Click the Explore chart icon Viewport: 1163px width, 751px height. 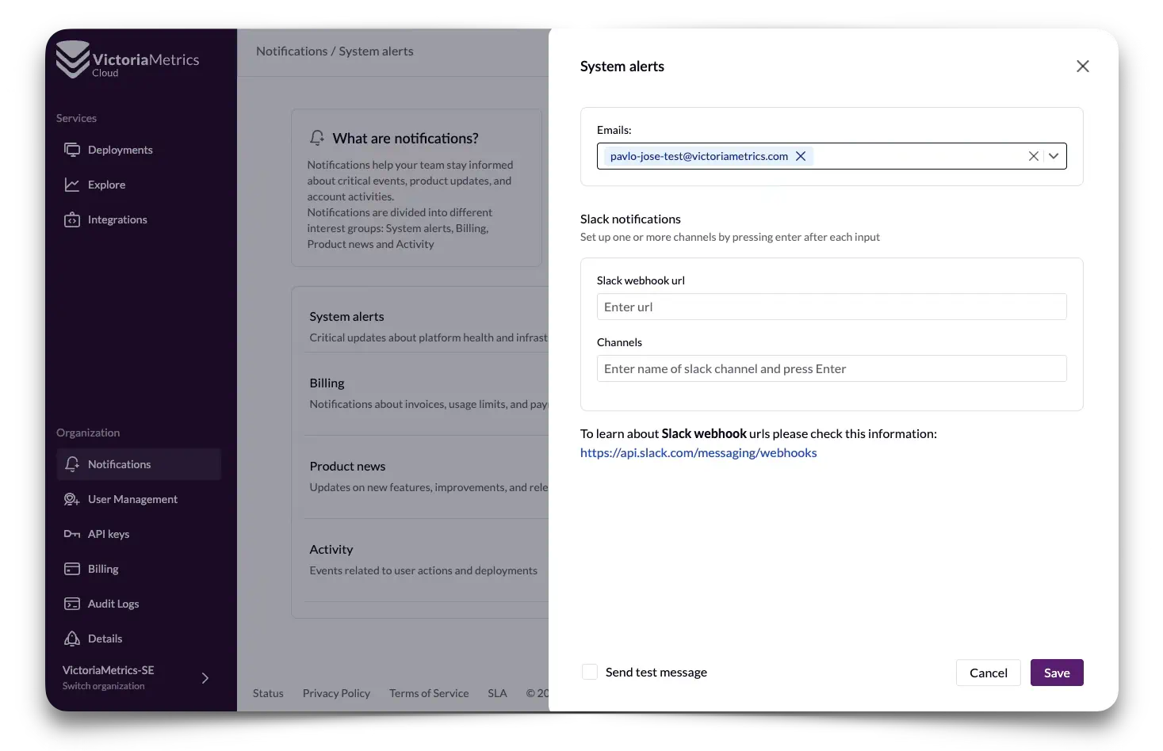point(72,185)
